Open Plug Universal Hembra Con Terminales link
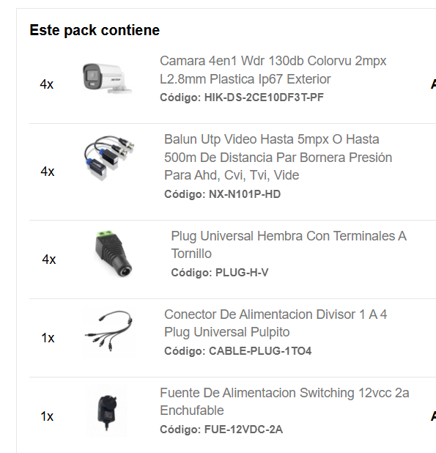436x453 pixels. [289, 245]
